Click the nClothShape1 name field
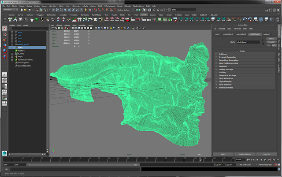This screenshot has height=177, width=282. (248, 42)
